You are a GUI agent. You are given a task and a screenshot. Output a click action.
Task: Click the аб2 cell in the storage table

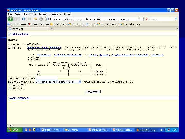39,71
